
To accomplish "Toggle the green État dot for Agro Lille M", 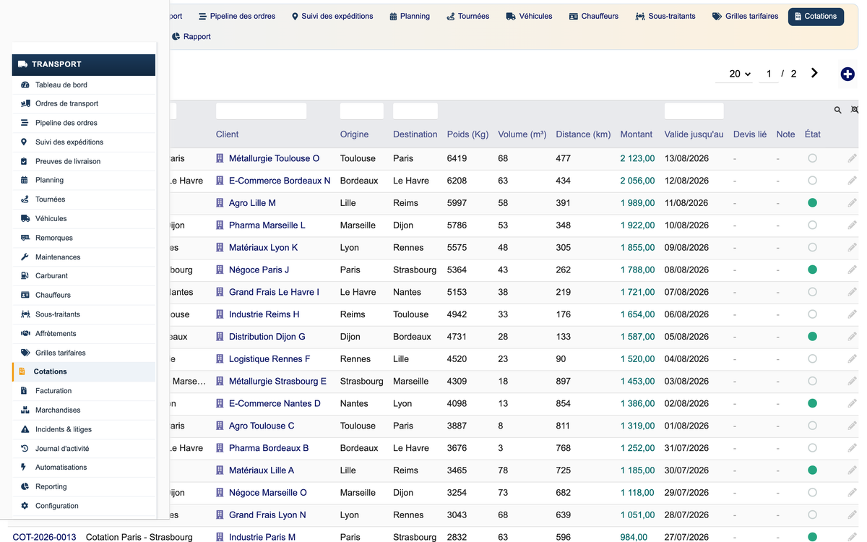I will 812,203.
